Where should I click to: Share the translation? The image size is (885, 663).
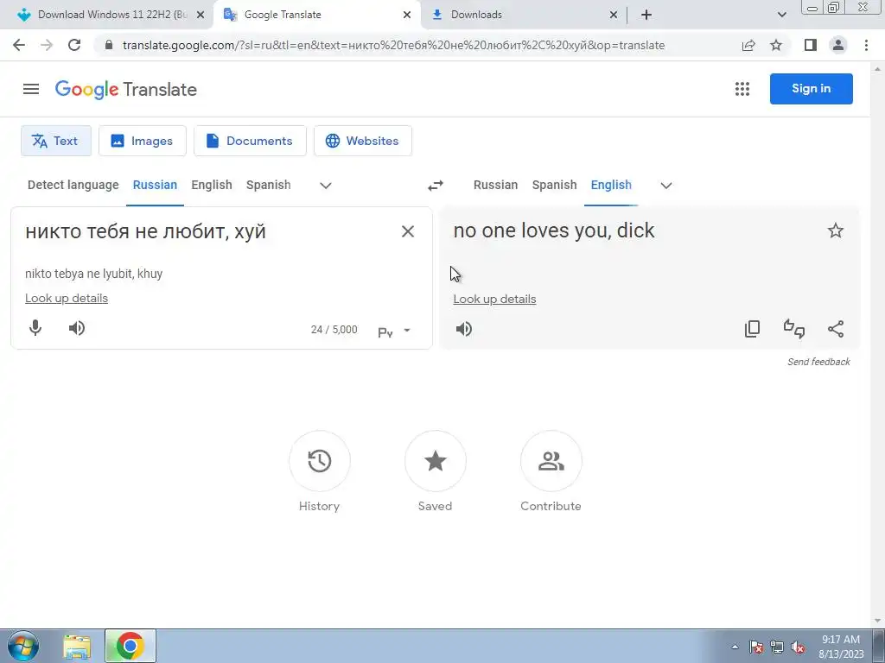(x=836, y=329)
